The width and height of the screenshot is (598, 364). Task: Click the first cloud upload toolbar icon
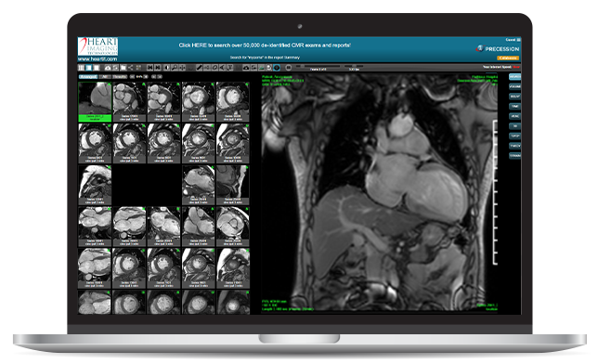pos(108,68)
